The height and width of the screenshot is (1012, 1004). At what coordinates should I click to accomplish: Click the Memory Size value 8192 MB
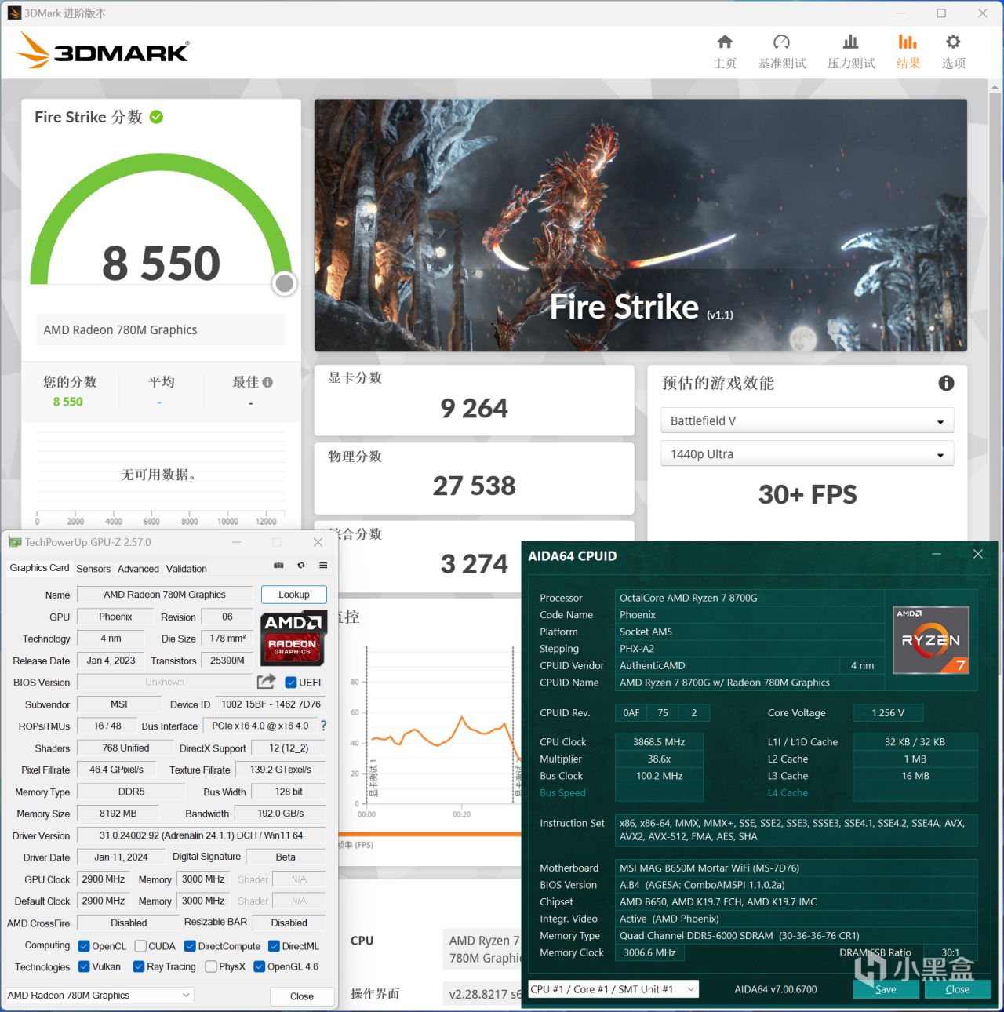[118, 814]
